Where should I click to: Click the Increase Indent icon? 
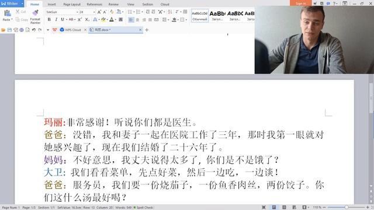(x=153, y=12)
